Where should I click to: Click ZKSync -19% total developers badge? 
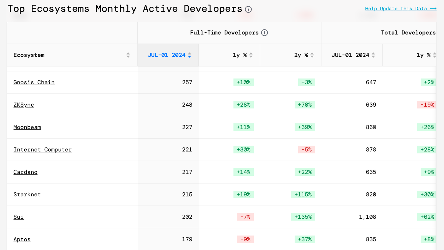[427, 105]
